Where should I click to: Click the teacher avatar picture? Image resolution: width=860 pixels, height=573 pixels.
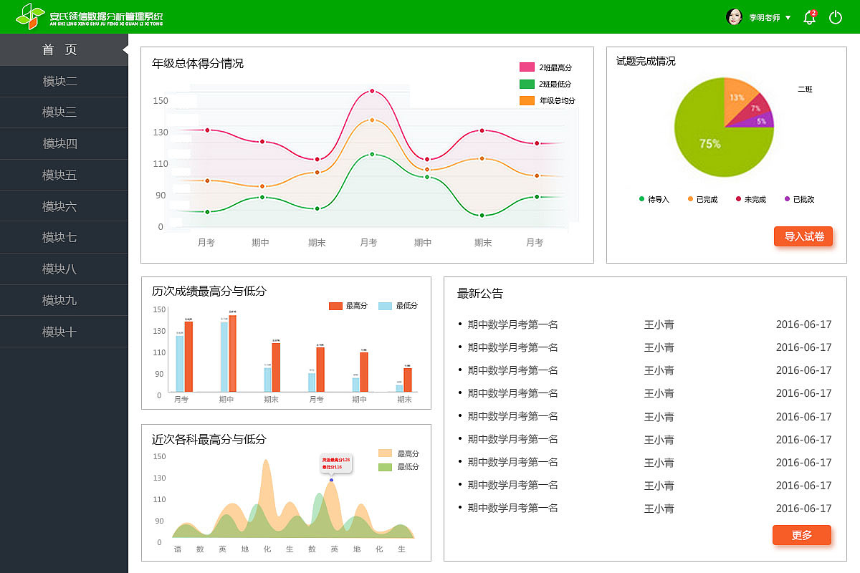coord(734,17)
